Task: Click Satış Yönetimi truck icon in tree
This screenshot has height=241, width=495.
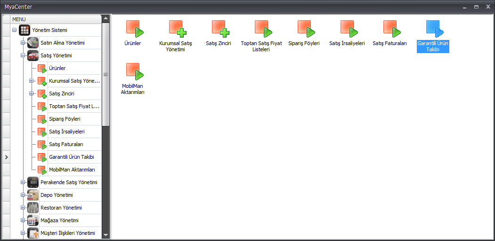Action: pos(33,55)
